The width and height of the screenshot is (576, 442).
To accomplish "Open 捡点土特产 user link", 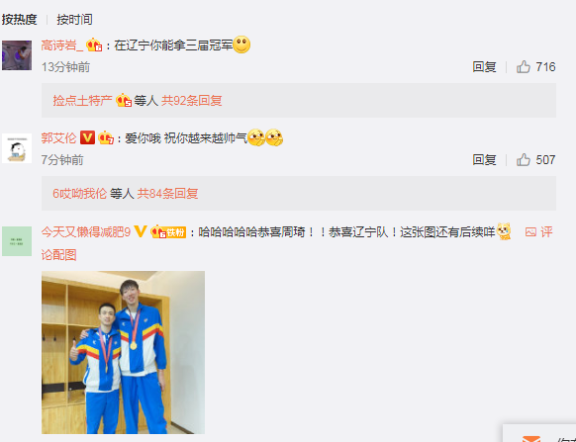I will [x=83, y=100].
